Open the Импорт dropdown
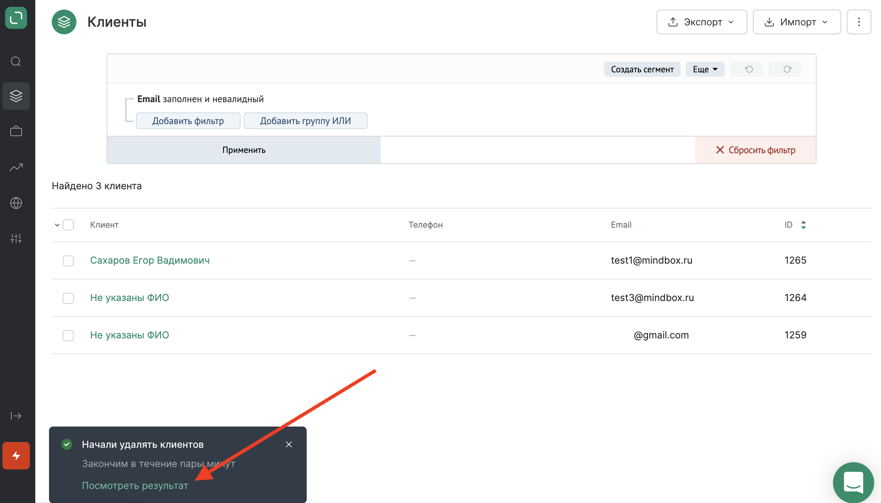Screen dimensions: 881x503 (x=797, y=22)
